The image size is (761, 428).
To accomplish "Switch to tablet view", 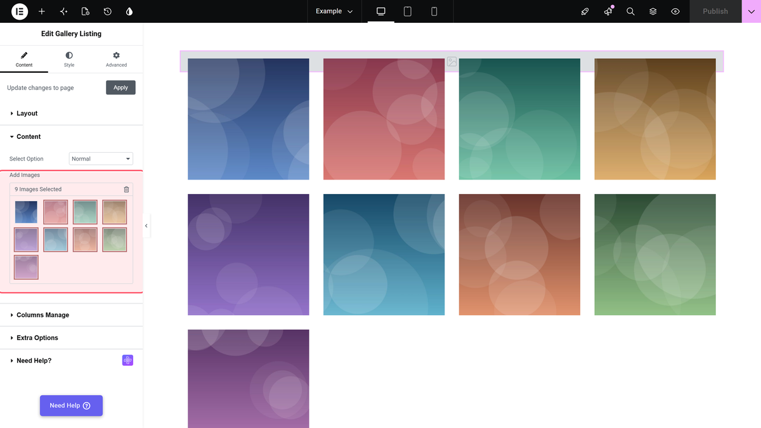I will coord(408,11).
